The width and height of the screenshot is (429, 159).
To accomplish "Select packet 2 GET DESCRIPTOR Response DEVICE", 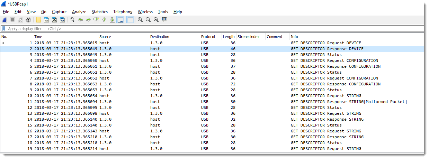I will tap(212, 49).
